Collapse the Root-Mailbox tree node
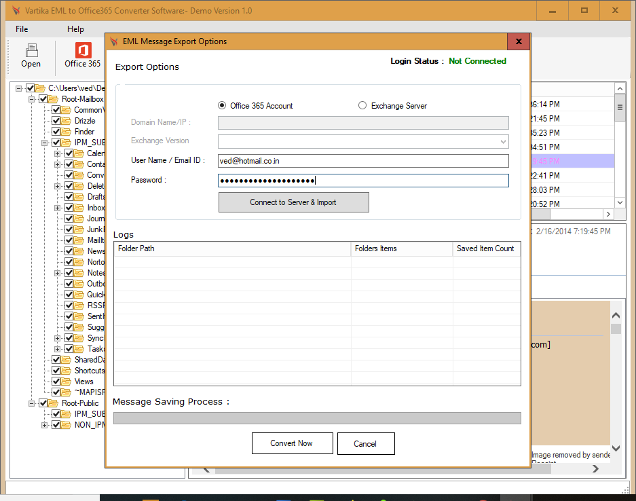The width and height of the screenshot is (636, 501). point(32,99)
